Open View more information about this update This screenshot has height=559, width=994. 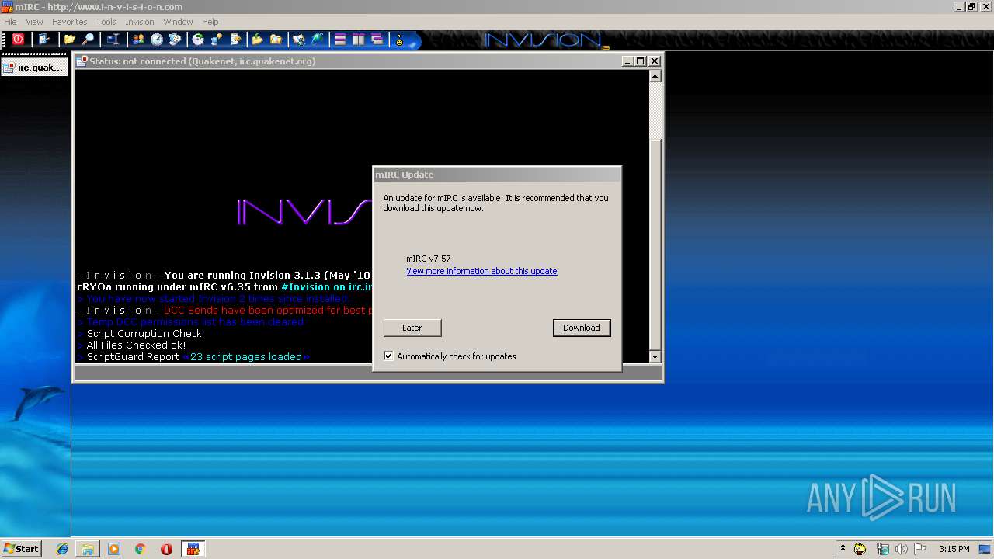pos(481,271)
